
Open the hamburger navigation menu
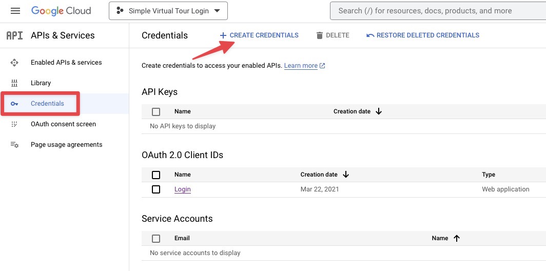[15, 11]
